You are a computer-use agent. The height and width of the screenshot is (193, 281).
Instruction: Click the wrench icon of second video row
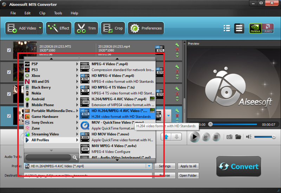pyautogui.click(x=177, y=67)
